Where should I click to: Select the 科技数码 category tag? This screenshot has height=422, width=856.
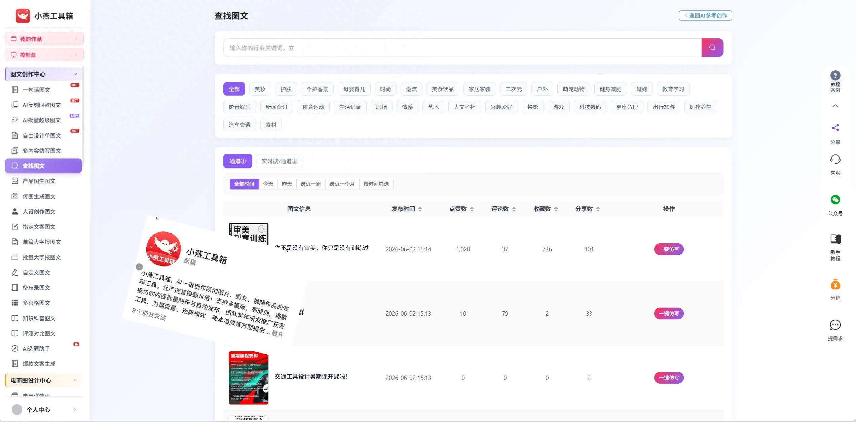(590, 107)
